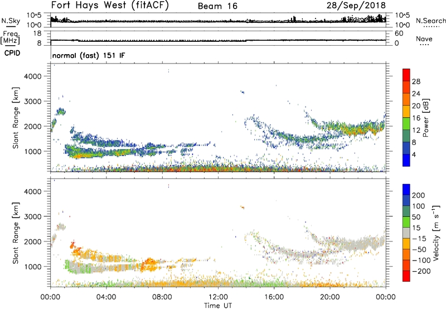446x309 pixels.
Task: Click the '08:00' time tick label
Action: 162,297
